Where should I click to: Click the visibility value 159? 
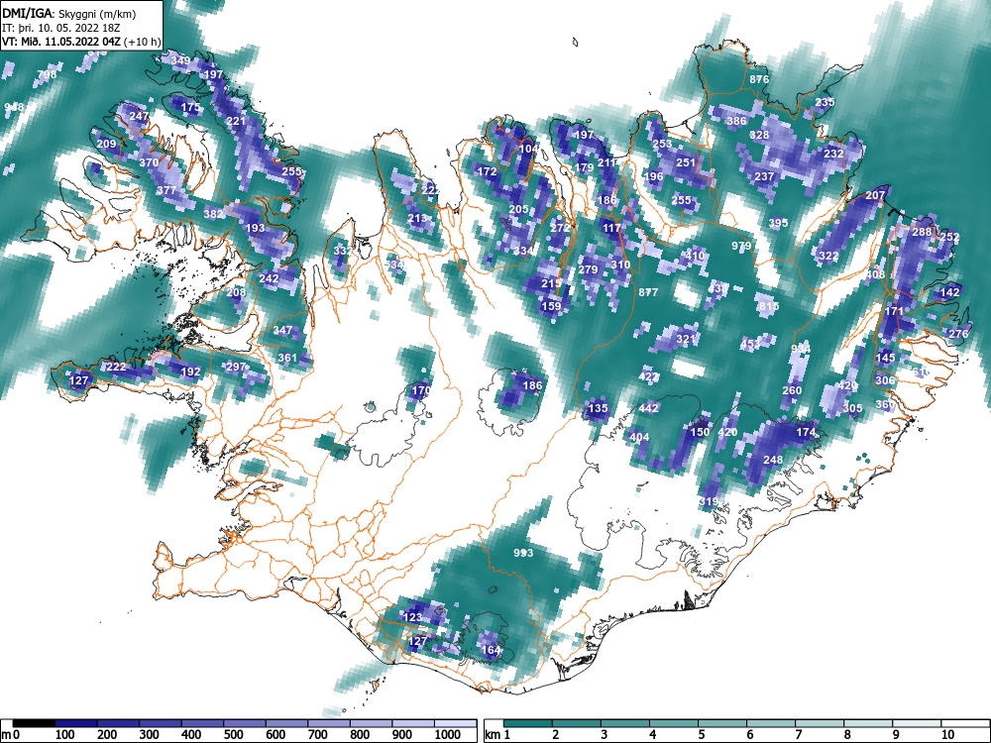pyautogui.click(x=551, y=306)
